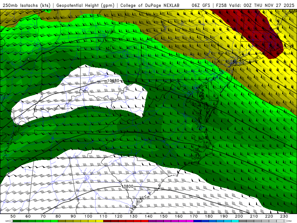Click the 60 label on the color scale
This screenshot has height=223, width=297.
(x=28, y=216)
